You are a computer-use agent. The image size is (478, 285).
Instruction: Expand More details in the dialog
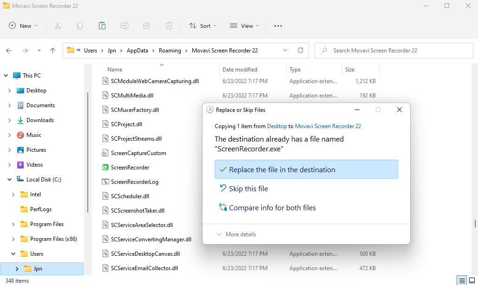[x=236, y=234]
